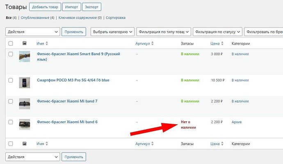Click the image column icon in table header
Image resolution: width=283 pixels, height=164 pixels.
coord(25,43)
